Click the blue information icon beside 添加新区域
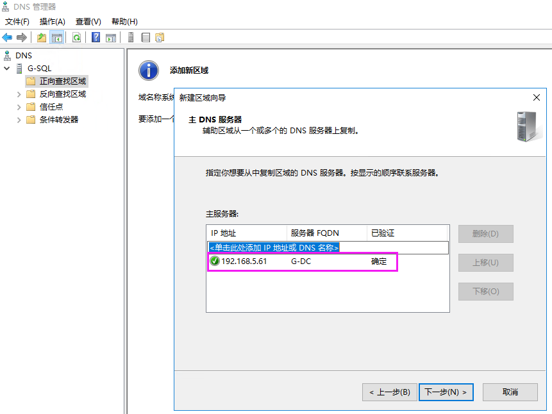Screen dimensions: 552x414 point(149,70)
